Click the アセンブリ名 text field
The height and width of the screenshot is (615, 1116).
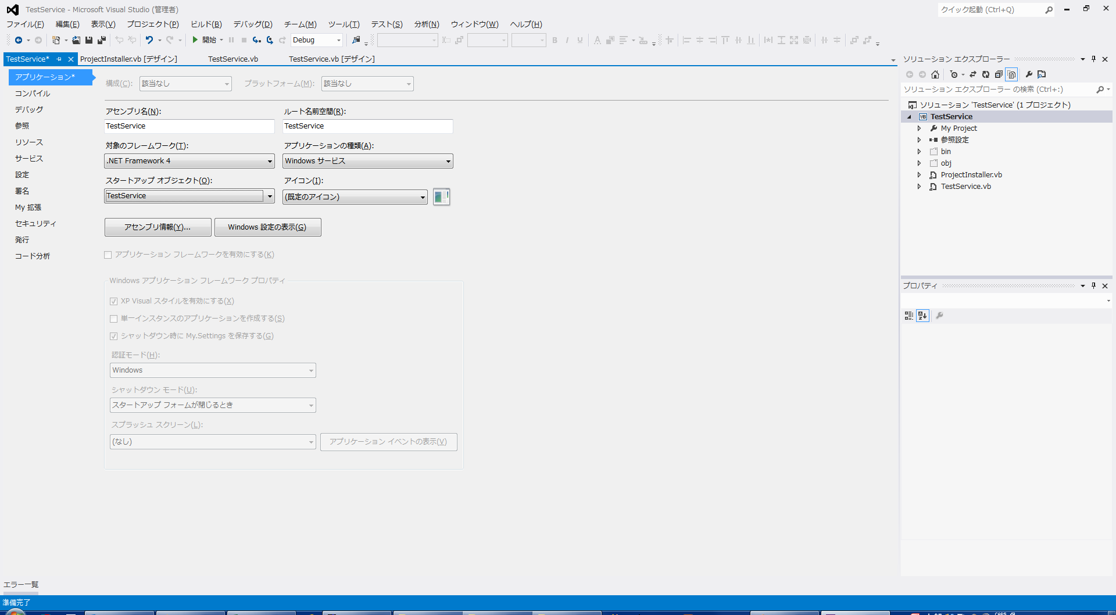point(189,126)
